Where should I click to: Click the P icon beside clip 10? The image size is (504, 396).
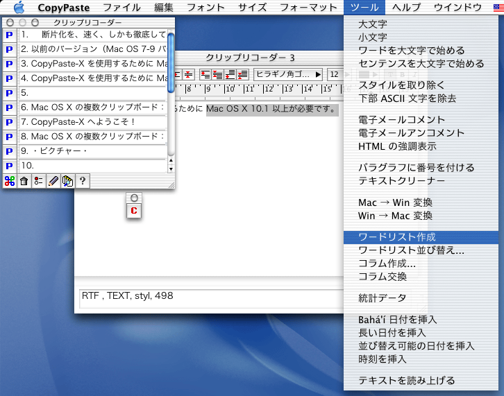(x=9, y=166)
